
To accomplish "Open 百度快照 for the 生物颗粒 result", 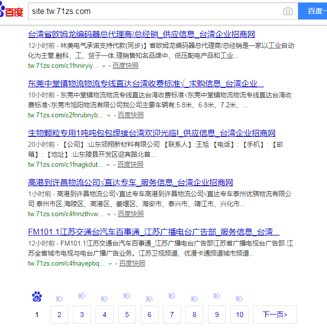I will coord(130,164).
